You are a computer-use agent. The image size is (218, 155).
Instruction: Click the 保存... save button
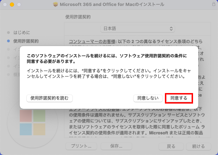tap(116, 146)
